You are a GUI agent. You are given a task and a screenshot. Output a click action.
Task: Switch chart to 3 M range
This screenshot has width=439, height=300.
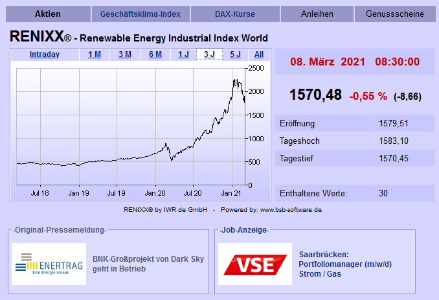[x=125, y=54]
